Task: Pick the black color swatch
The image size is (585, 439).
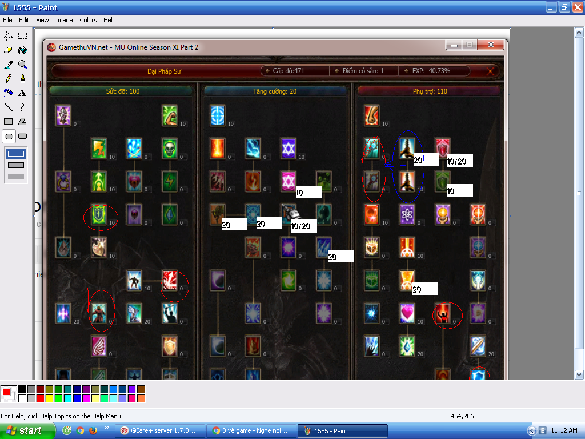Action: pos(22,389)
